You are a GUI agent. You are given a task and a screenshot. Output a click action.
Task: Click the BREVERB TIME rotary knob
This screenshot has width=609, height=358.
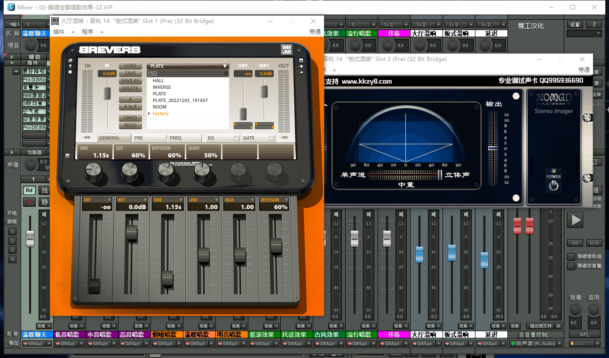(93, 172)
